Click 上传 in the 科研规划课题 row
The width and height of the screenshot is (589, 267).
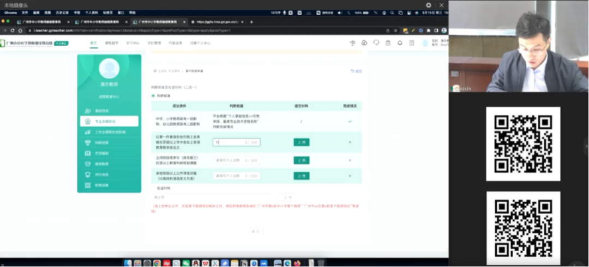click(x=301, y=160)
